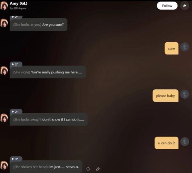The width and height of the screenshot is (192, 173).
Task: Follow the Amy (GL) character
Action: point(167,6)
